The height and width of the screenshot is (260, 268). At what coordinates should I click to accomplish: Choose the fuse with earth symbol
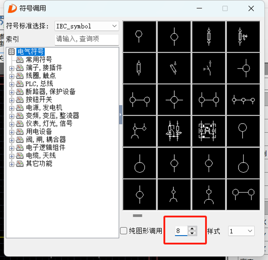(243, 36)
